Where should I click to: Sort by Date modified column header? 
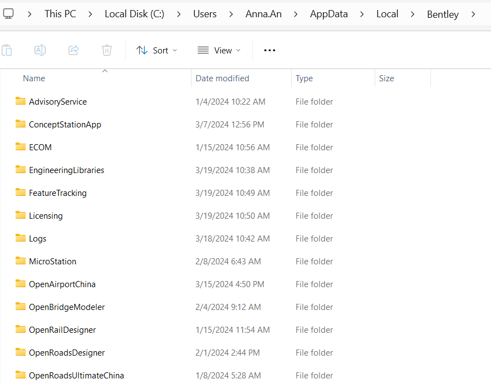pos(222,78)
